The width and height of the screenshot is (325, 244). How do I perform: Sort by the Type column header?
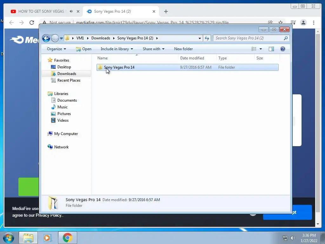(235, 58)
